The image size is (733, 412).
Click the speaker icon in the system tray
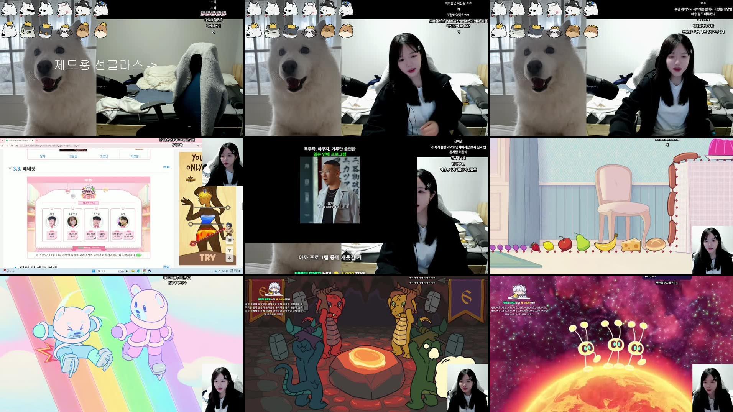coord(227,271)
